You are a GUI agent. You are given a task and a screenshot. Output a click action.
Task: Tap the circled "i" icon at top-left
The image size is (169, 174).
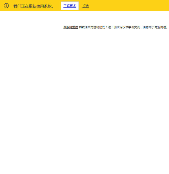tap(6, 6)
